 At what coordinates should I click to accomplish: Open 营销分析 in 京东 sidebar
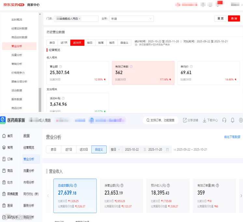[17, 64]
